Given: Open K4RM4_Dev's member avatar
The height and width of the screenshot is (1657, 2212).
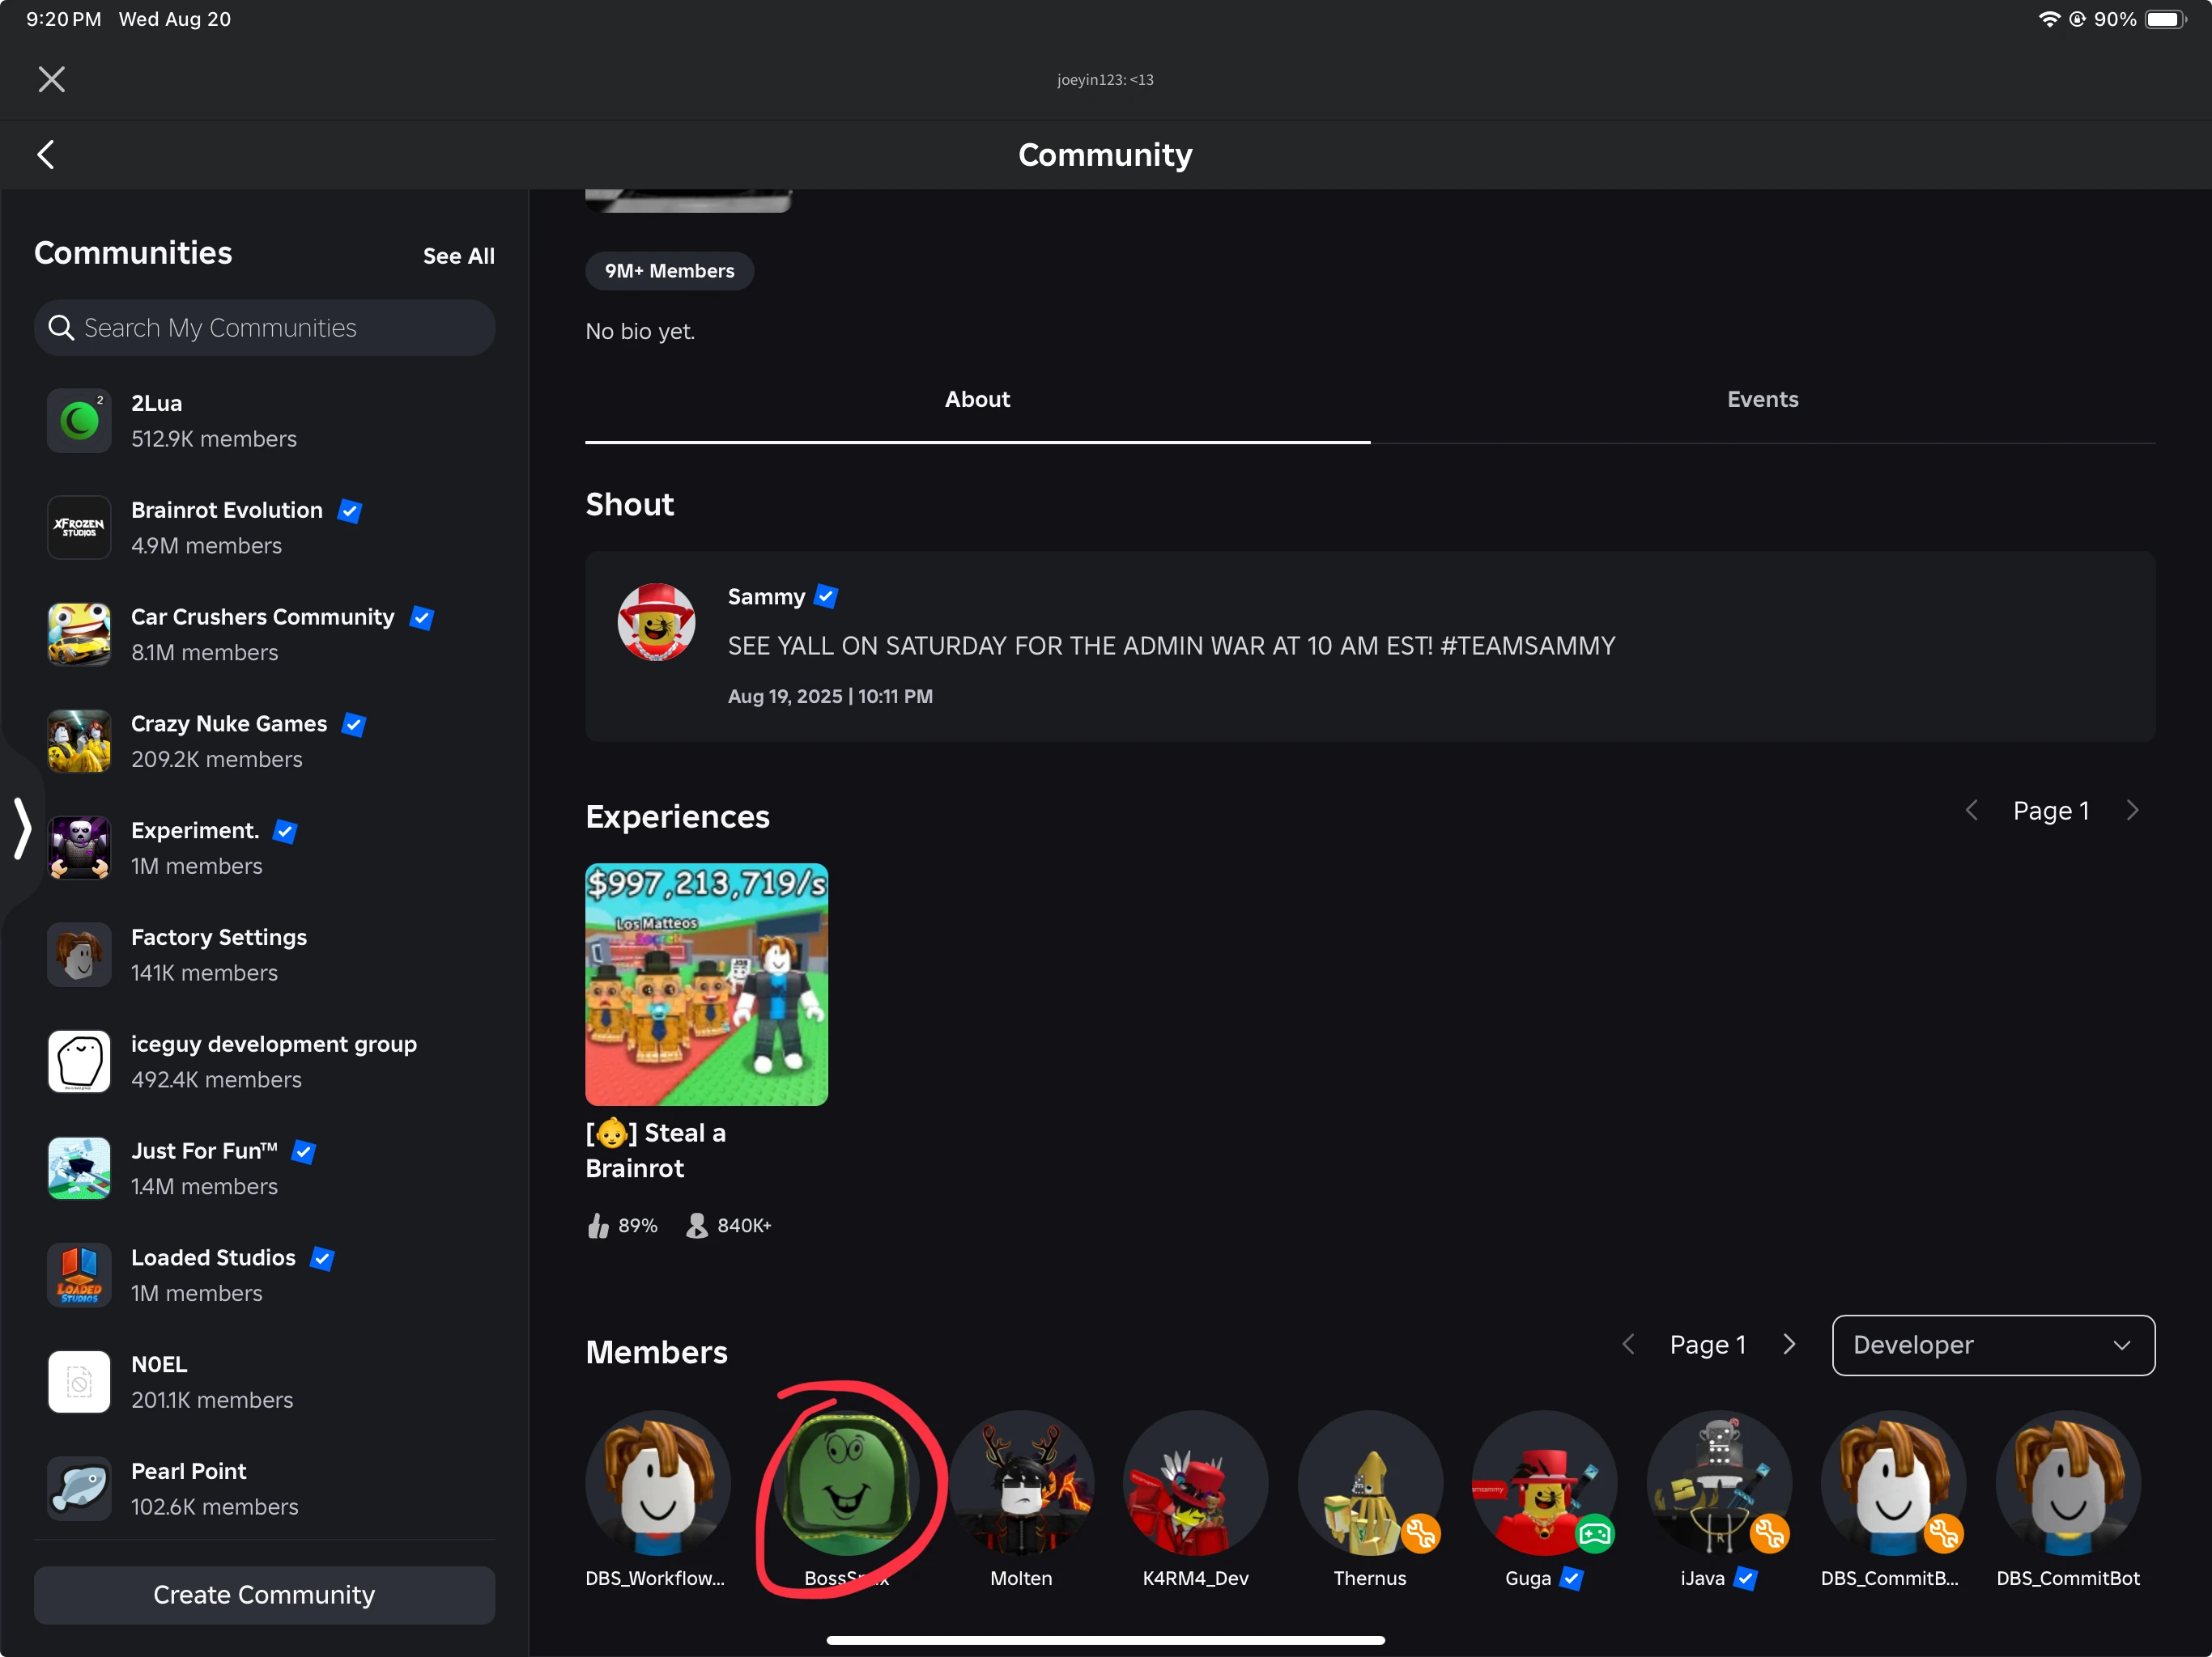Looking at the screenshot, I should pos(1195,1483).
